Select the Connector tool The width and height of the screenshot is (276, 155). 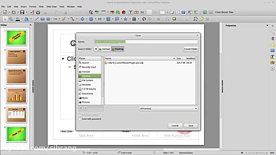(x=72, y=19)
